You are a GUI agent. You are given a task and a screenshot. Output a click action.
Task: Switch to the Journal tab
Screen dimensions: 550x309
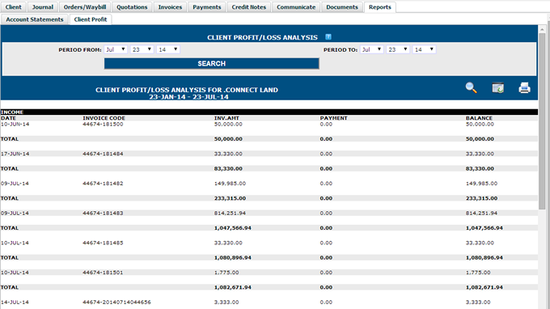pyautogui.click(x=43, y=7)
